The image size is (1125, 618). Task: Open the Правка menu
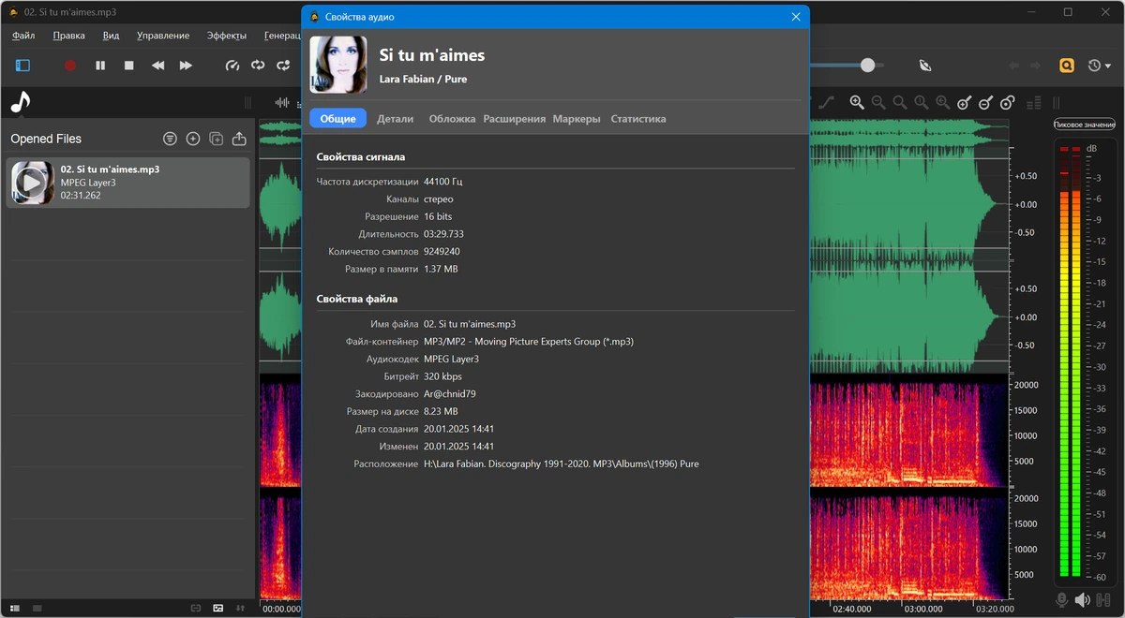coord(69,36)
